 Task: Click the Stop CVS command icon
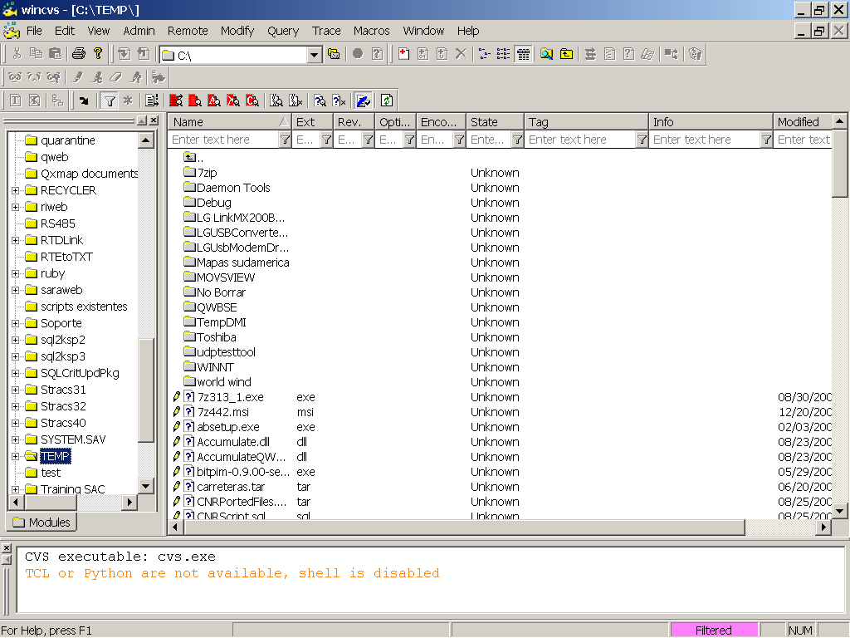[356, 53]
